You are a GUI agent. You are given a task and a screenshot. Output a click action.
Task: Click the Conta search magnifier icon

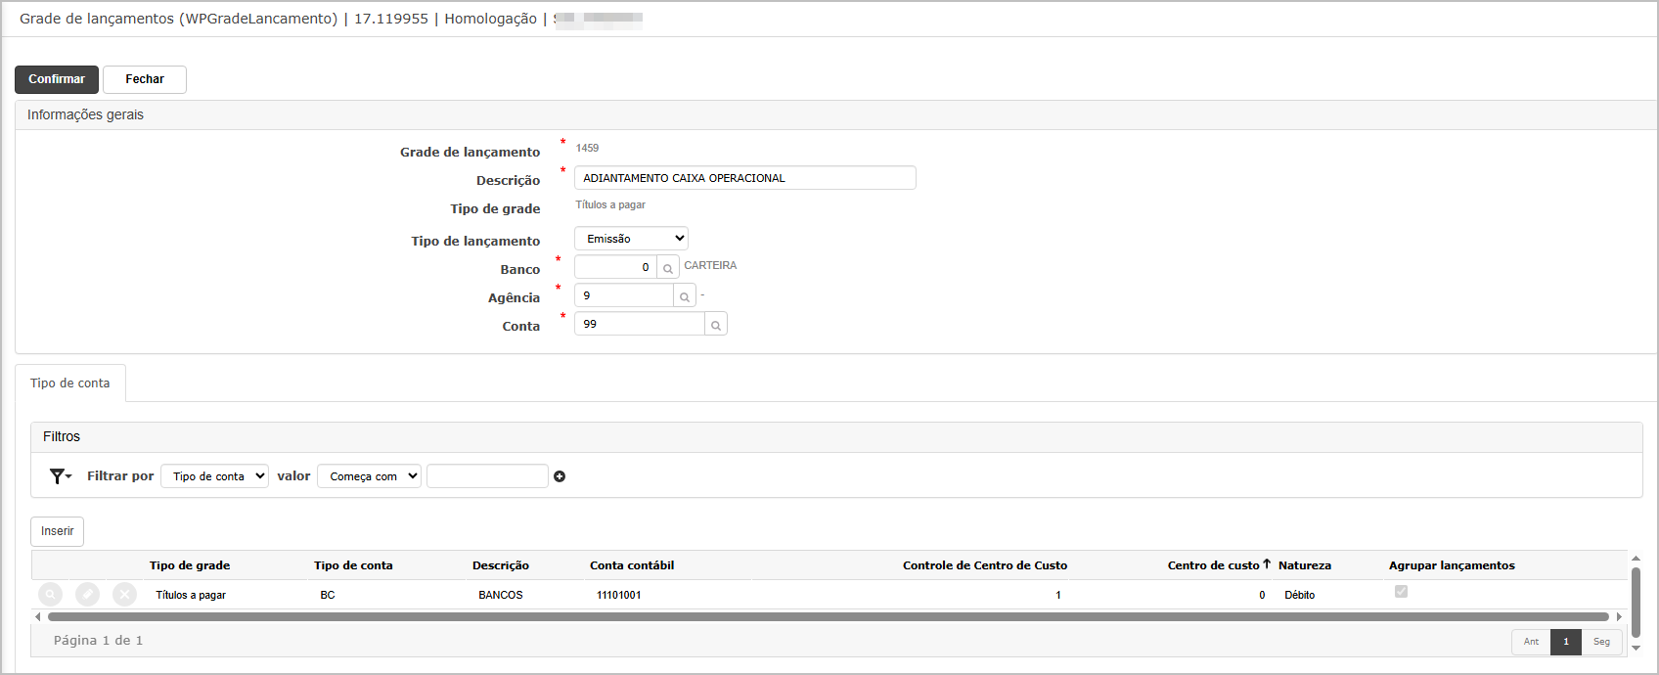click(x=716, y=325)
